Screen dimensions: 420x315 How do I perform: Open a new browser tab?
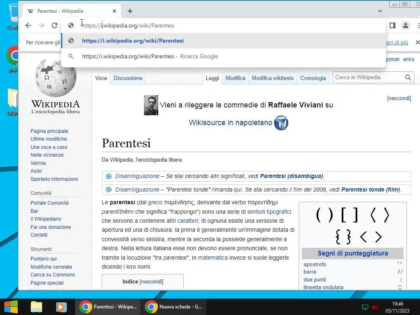130,11
